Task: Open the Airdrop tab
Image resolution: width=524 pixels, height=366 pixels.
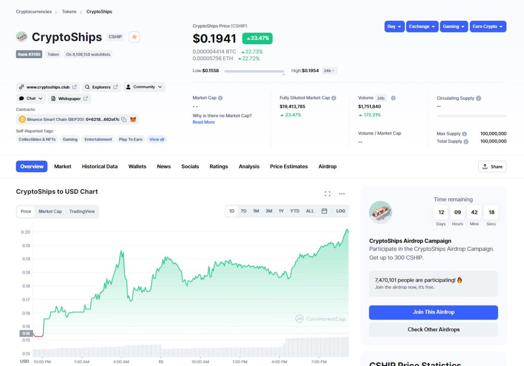Action: pyautogui.click(x=327, y=167)
